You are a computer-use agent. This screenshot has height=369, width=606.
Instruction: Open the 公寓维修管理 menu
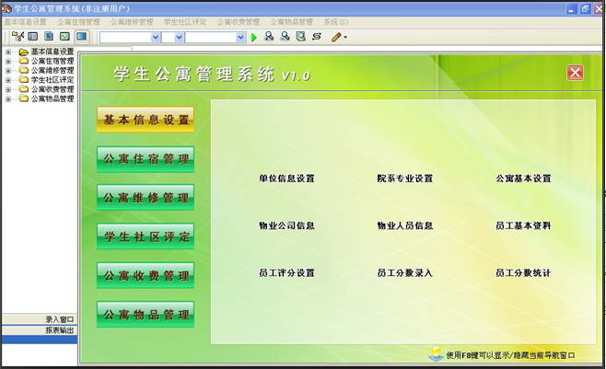(x=132, y=21)
